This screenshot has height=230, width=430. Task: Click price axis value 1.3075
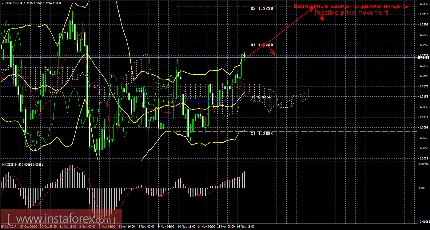423,138
